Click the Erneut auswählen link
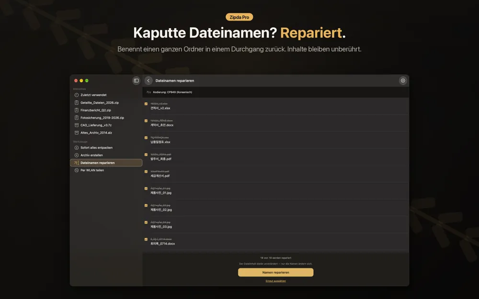479x299 pixels. 275,281
